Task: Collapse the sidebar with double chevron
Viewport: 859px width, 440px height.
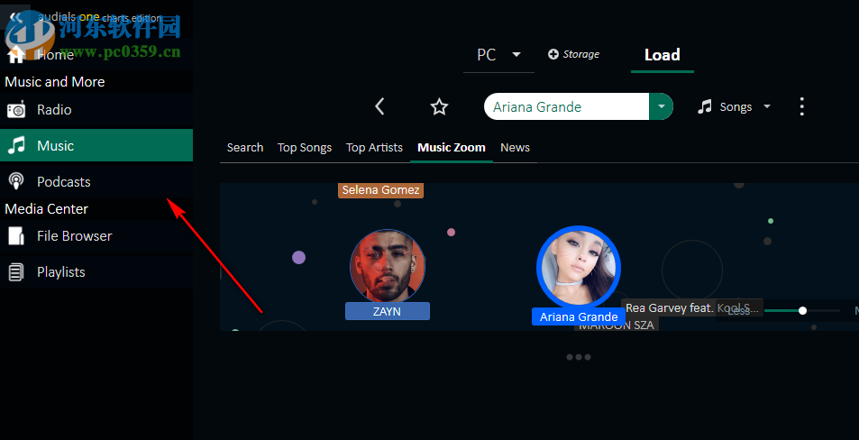Action: (16, 17)
